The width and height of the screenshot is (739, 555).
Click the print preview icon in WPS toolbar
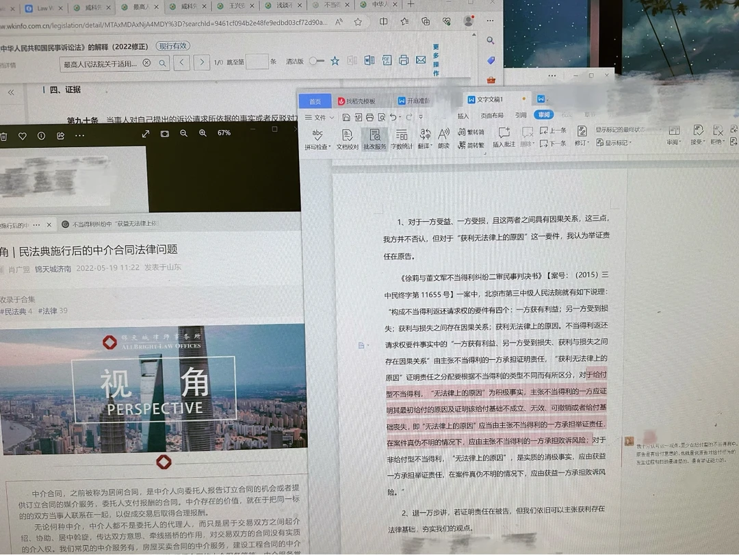point(381,117)
